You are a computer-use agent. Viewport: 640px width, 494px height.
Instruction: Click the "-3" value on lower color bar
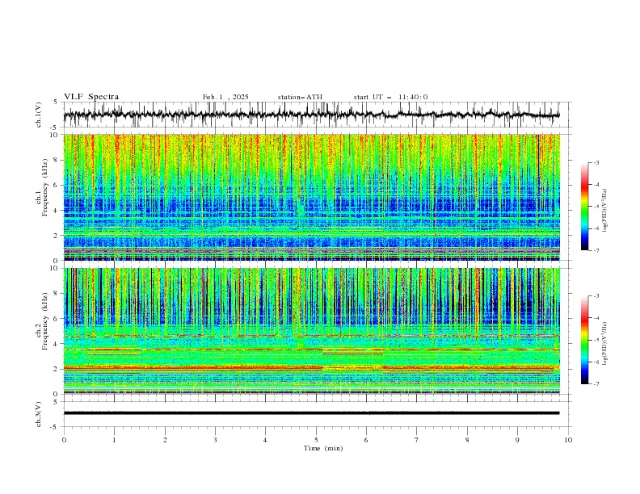point(596,296)
